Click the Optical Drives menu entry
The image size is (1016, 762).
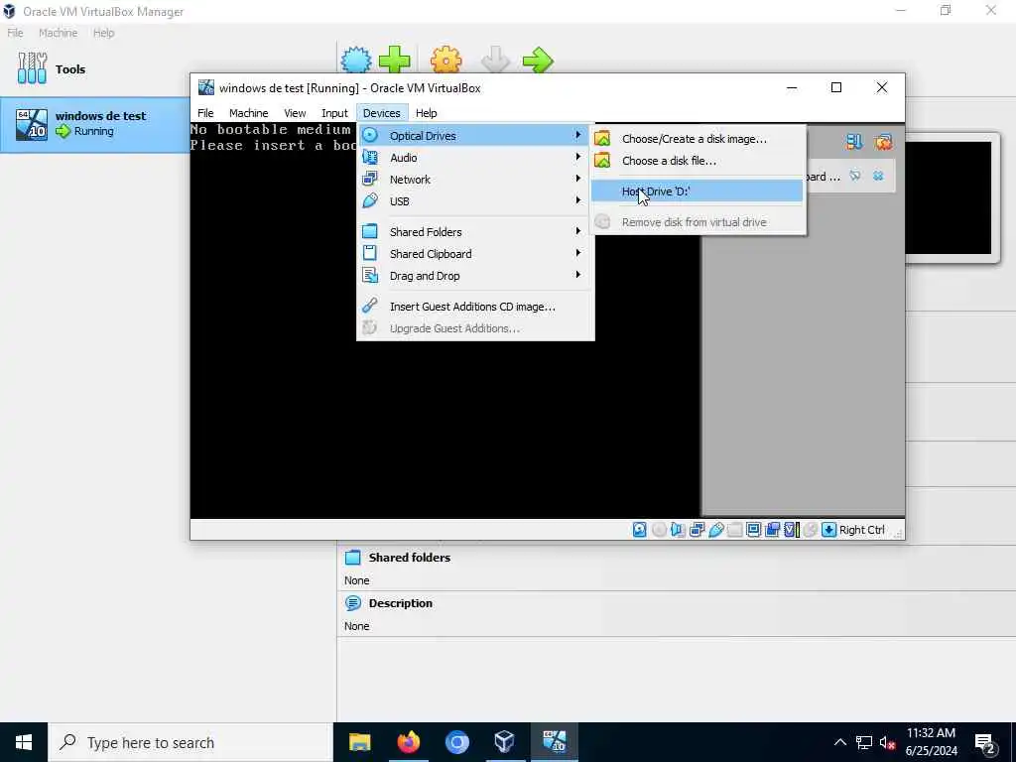[x=475, y=135]
